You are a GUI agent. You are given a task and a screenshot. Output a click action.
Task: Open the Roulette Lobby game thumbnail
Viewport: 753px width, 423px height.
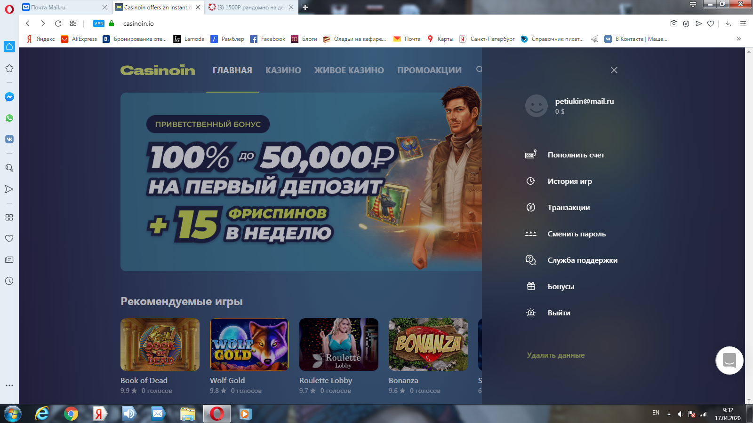click(x=339, y=345)
